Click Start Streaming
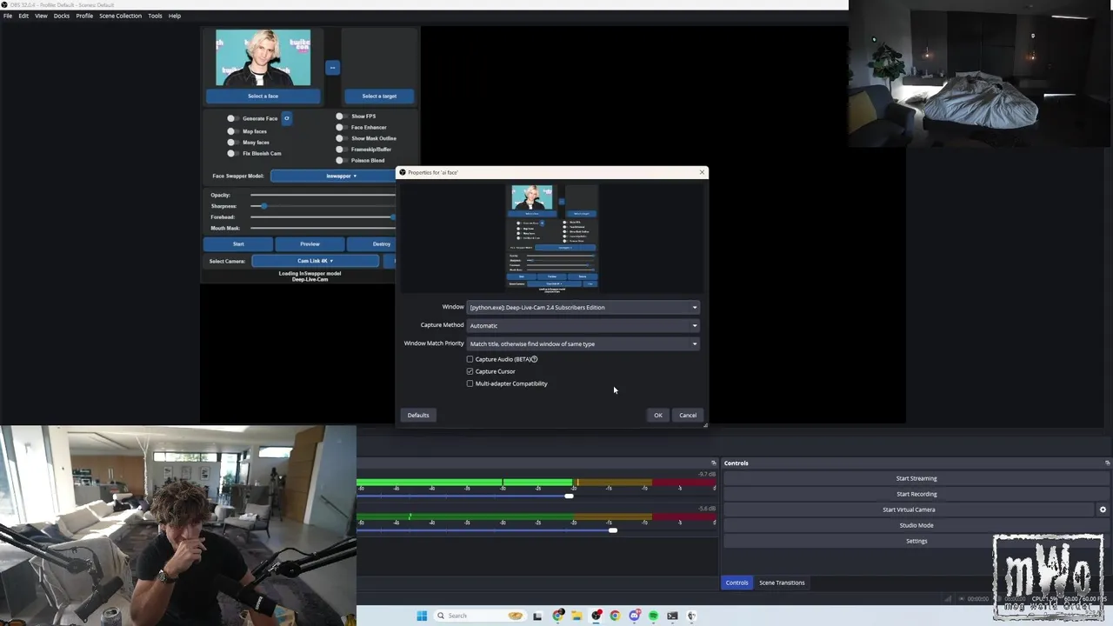 click(916, 478)
